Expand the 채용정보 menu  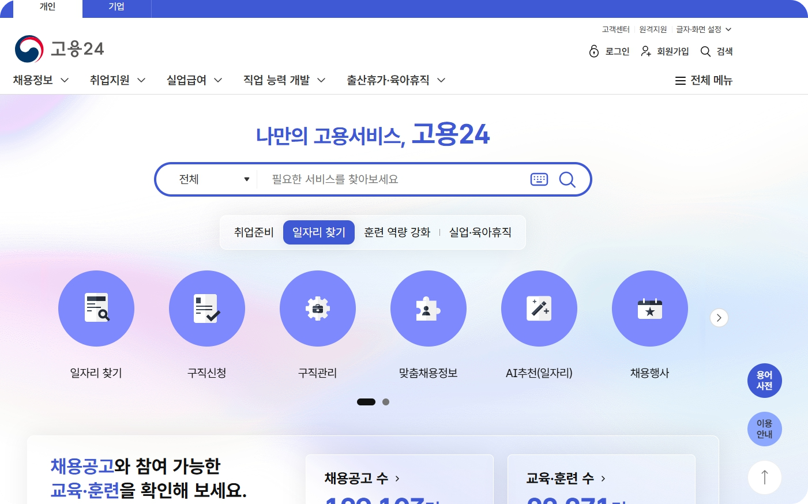[41, 80]
